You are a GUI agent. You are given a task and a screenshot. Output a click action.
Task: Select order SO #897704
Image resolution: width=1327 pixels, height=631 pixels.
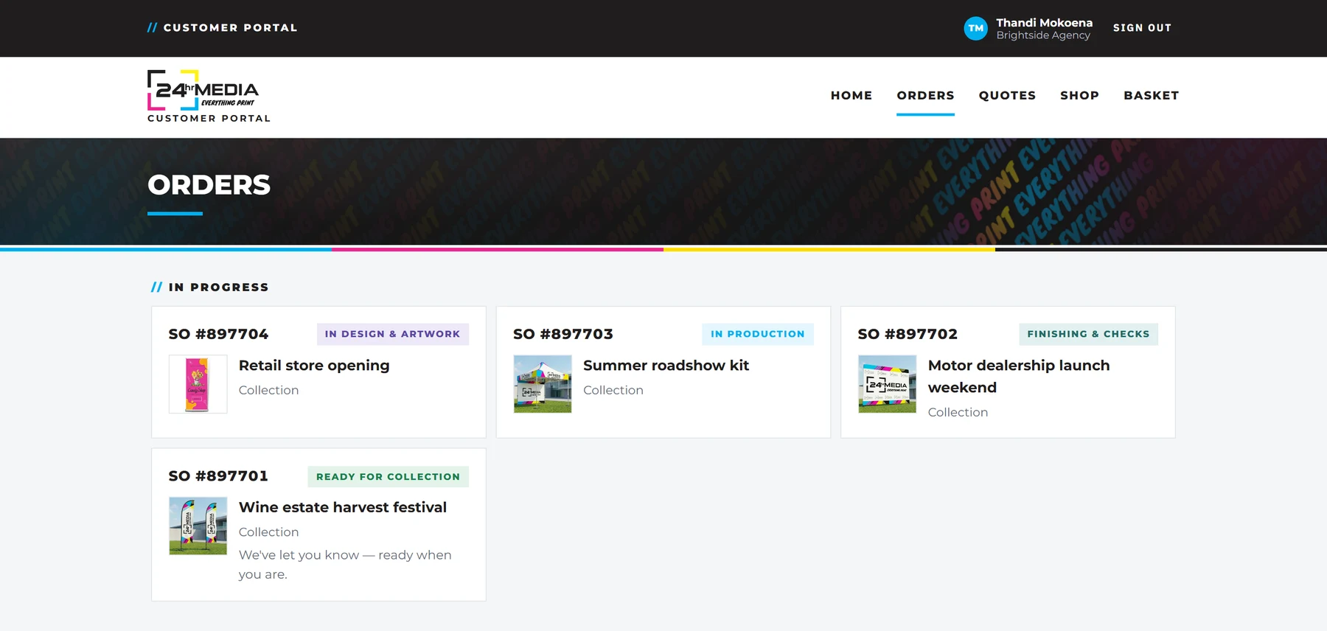[218, 334]
